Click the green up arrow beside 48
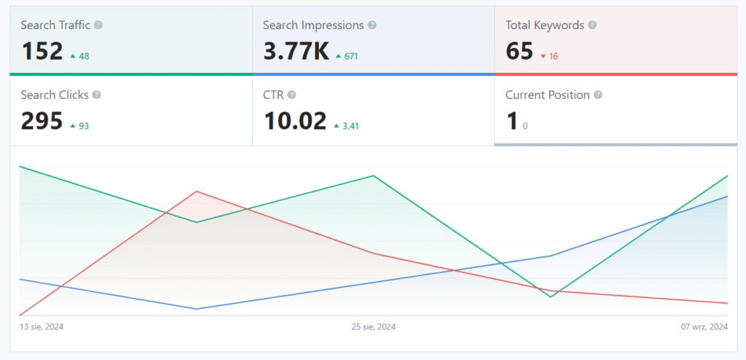 tap(73, 56)
